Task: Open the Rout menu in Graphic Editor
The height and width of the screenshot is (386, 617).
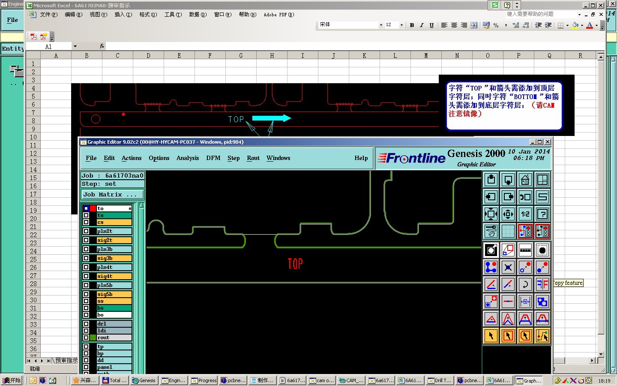Action: click(253, 158)
